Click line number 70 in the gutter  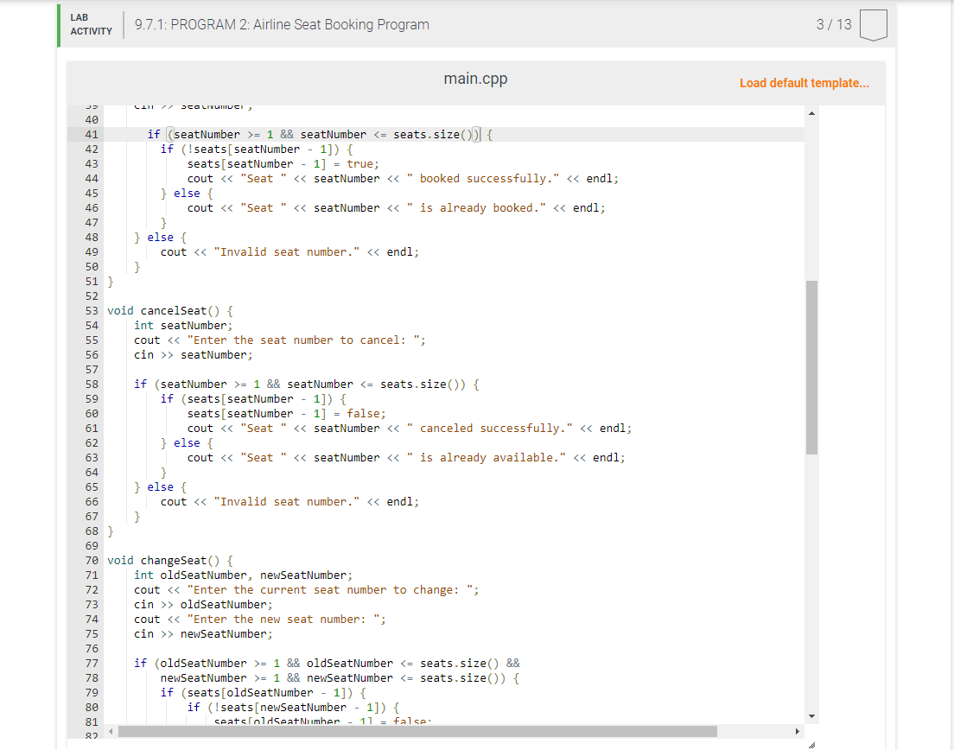point(92,560)
